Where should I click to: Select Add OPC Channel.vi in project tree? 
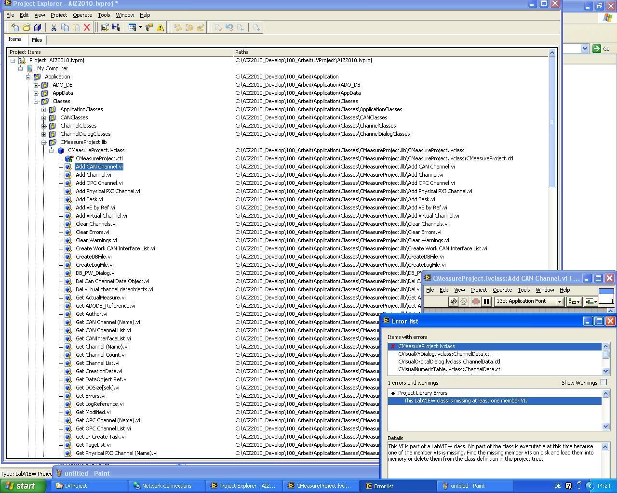coord(99,183)
